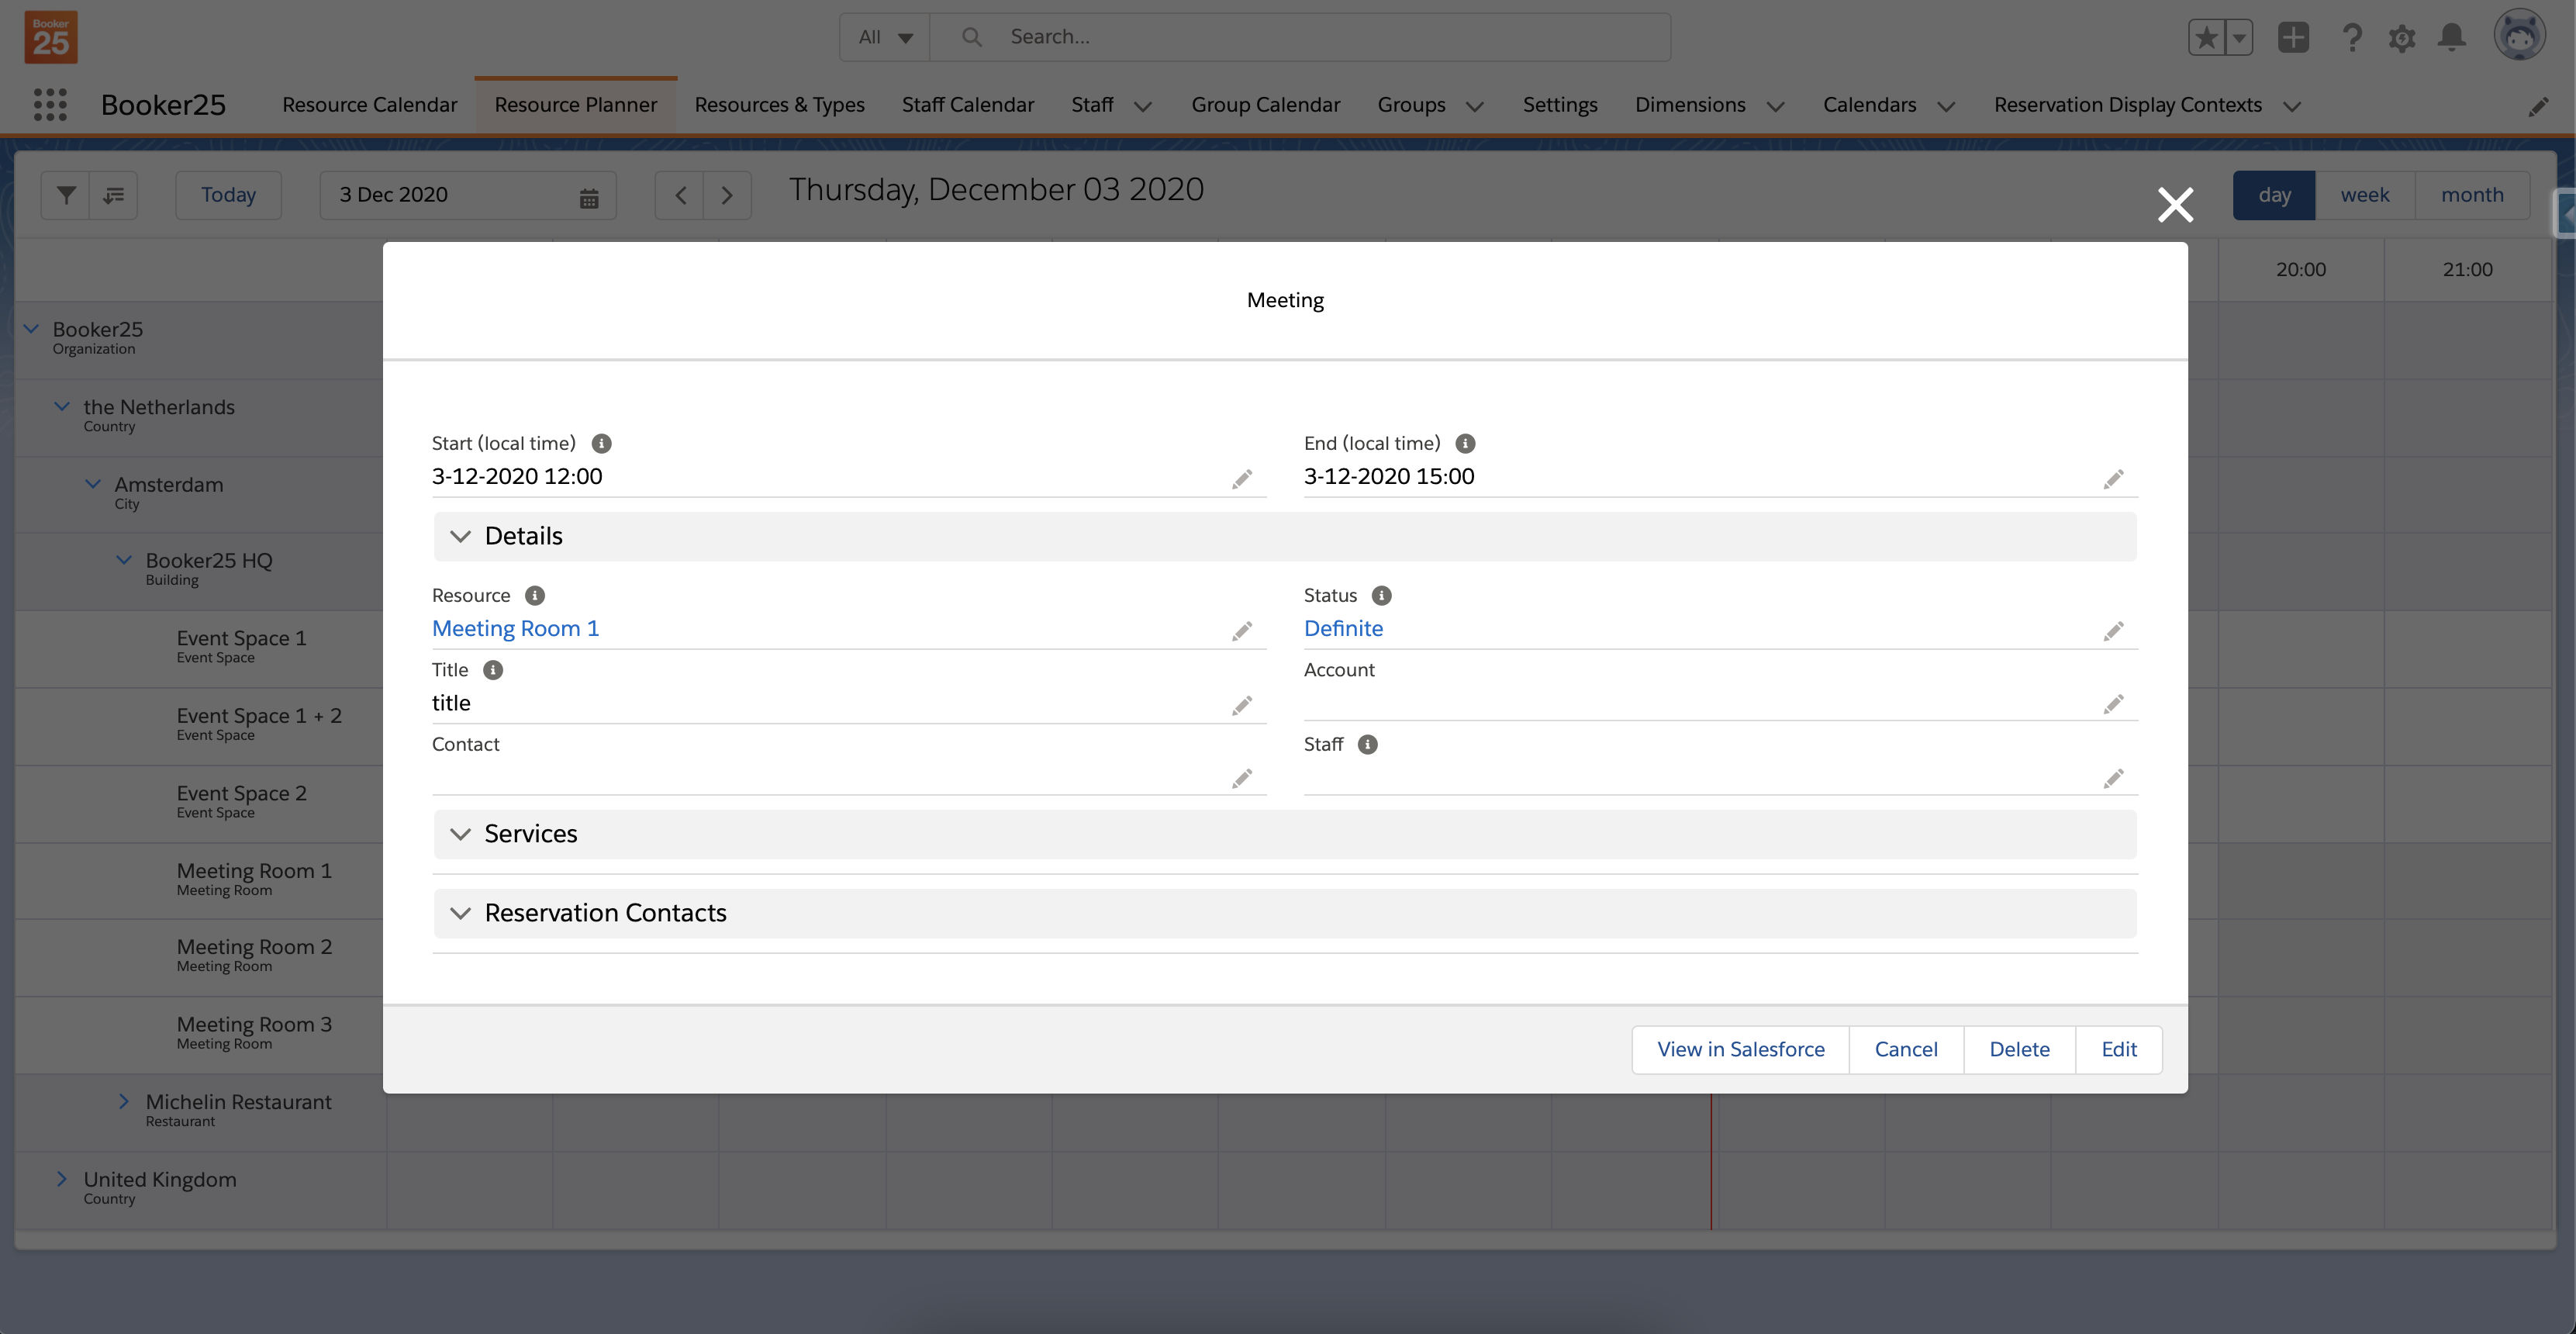This screenshot has height=1334, width=2576.
Task: Select the day view button
Action: [2273, 195]
